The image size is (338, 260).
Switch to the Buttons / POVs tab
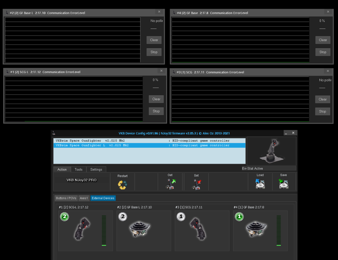pos(66,198)
